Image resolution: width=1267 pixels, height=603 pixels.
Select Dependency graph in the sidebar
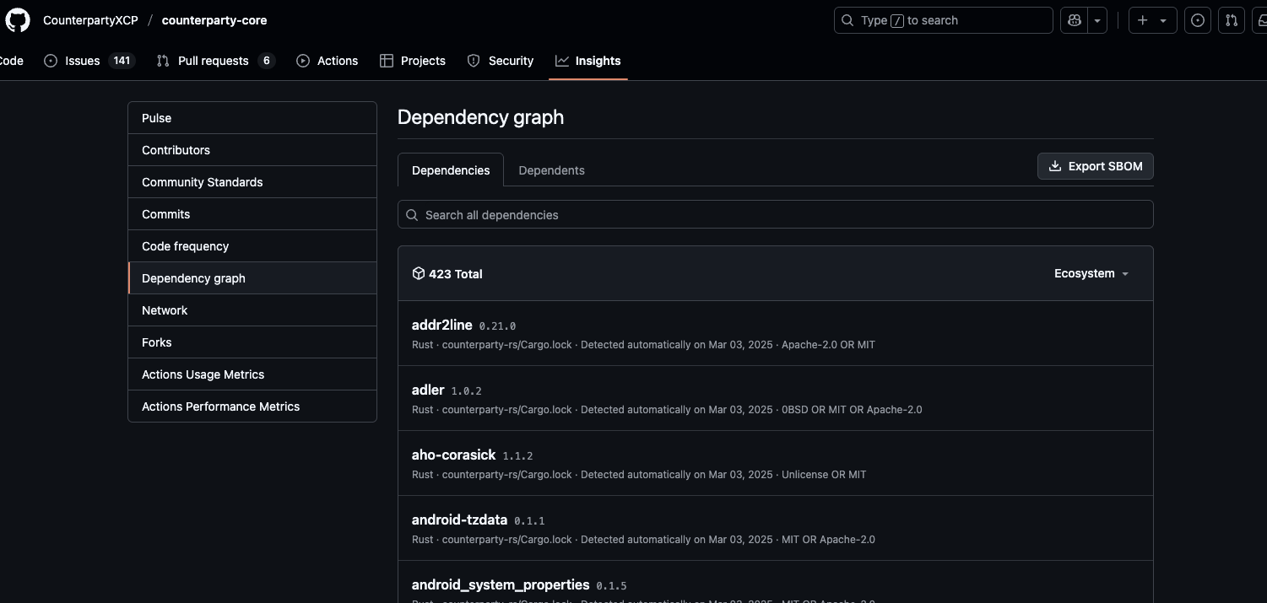[x=252, y=278]
